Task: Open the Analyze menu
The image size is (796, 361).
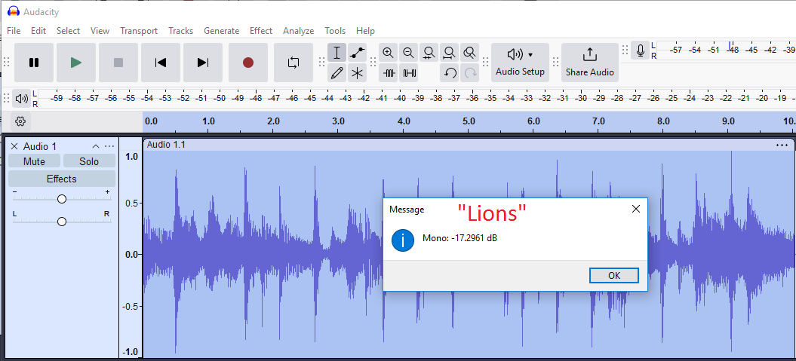Action: click(x=299, y=31)
